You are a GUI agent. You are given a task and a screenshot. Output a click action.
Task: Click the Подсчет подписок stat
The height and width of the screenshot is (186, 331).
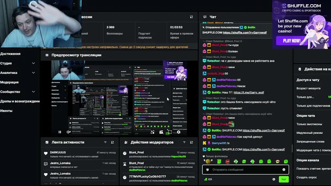(x=145, y=32)
